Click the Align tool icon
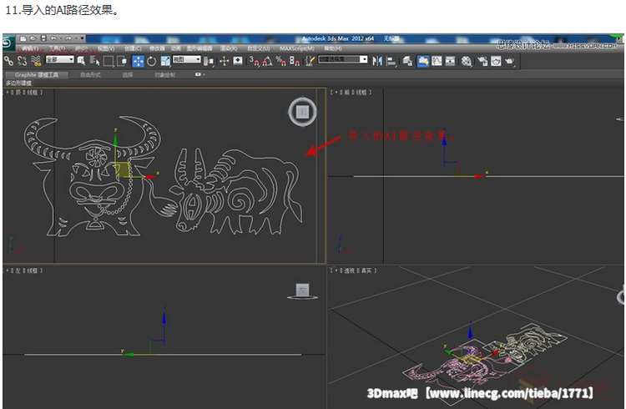This screenshot has width=626, height=409. [x=391, y=62]
